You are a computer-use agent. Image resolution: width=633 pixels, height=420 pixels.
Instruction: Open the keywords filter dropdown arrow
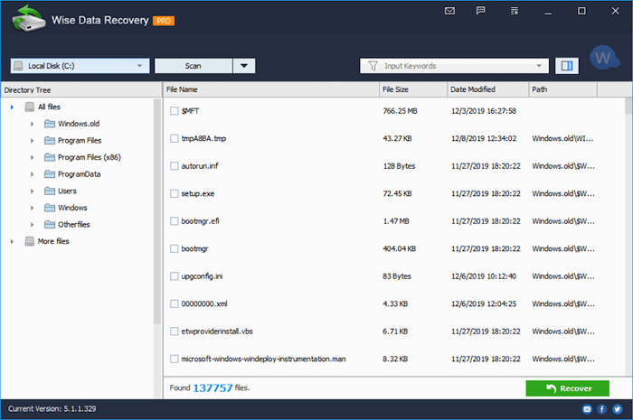[x=539, y=66]
